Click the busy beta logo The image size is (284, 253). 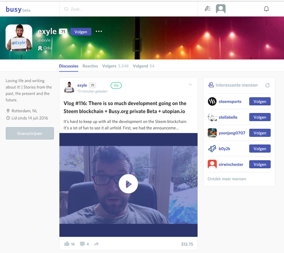18,9
